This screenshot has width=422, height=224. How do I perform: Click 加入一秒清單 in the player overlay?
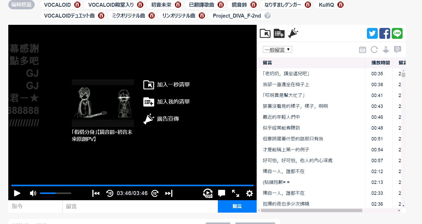(167, 85)
